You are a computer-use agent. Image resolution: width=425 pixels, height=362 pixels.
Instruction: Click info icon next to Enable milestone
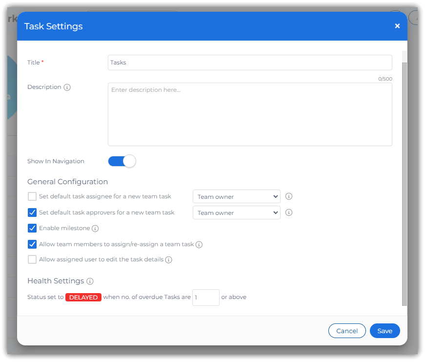pyautogui.click(x=95, y=229)
